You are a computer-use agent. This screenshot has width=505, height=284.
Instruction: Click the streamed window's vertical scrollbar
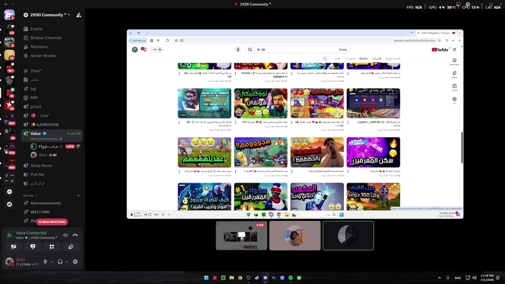(x=462, y=148)
